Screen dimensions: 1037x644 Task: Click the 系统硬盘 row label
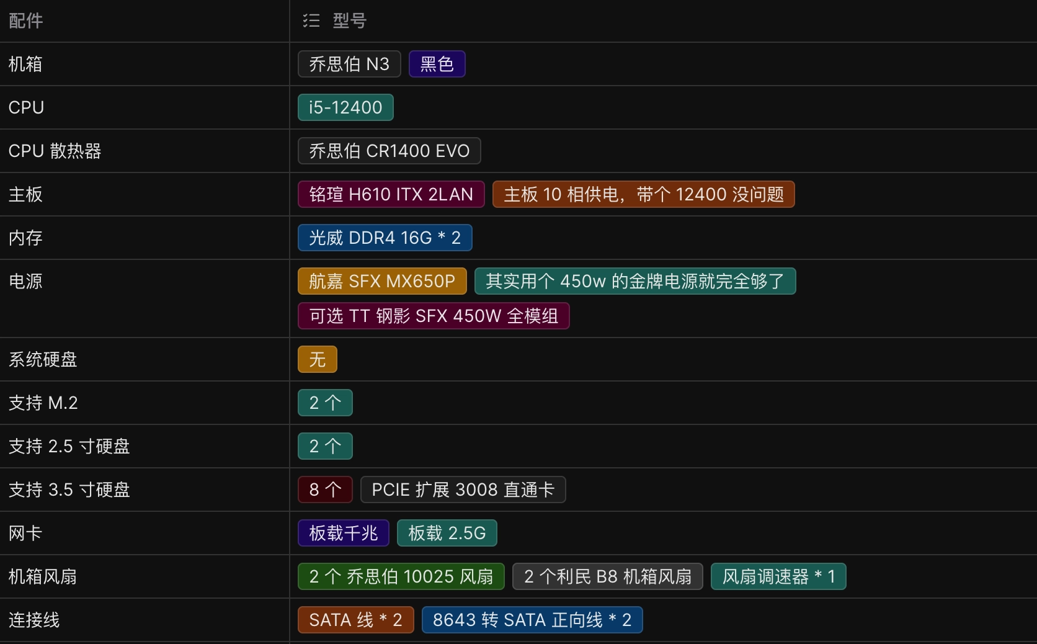[43, 359]
